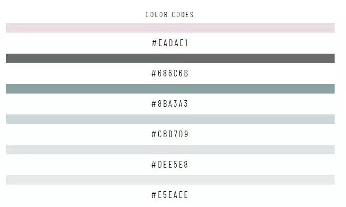Click the pale gray #DEE5E8 color bar
Viewport: 346px width, 207px height.
(170, 150)
